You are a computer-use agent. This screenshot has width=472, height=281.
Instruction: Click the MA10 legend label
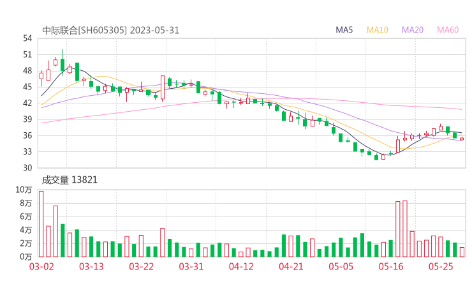[x=377, y=30]
